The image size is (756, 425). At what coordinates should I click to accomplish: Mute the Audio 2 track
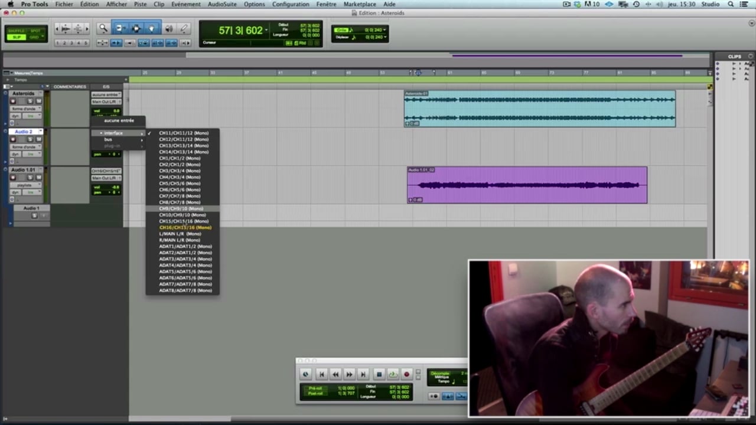click(x=38, y=139)
